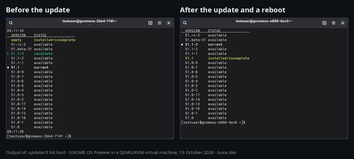Click VERSION header in the before-update terminal
The image size is (354, 159).
pyautogui.click(x=18, y=35)
